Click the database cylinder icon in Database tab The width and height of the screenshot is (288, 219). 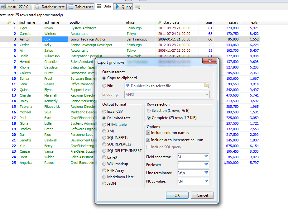(37, 7)
